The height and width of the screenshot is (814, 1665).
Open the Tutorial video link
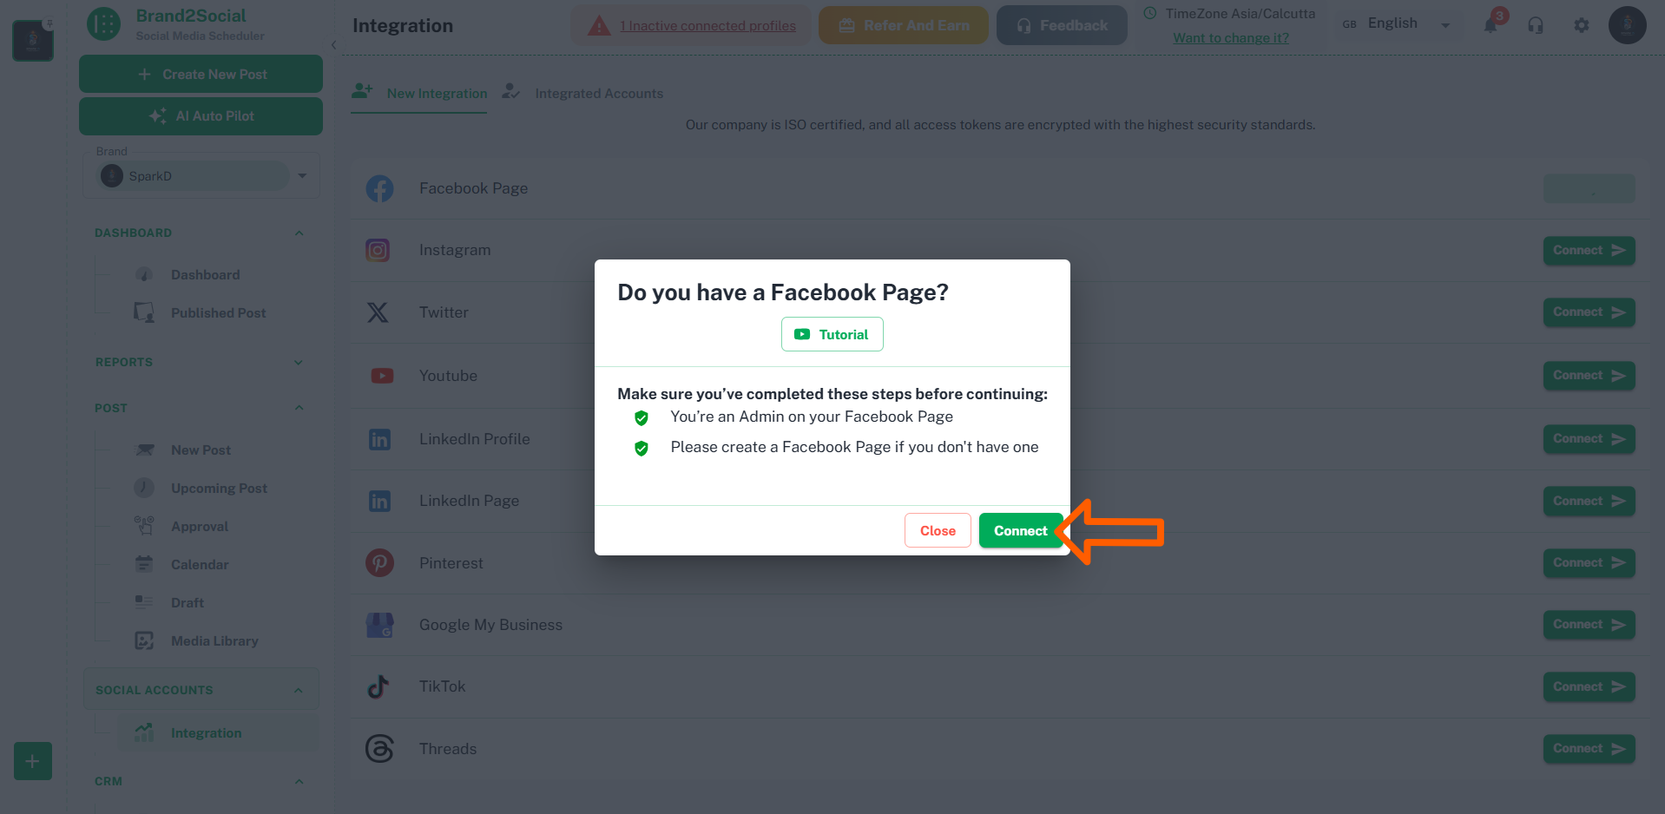(x=831, y=334)
